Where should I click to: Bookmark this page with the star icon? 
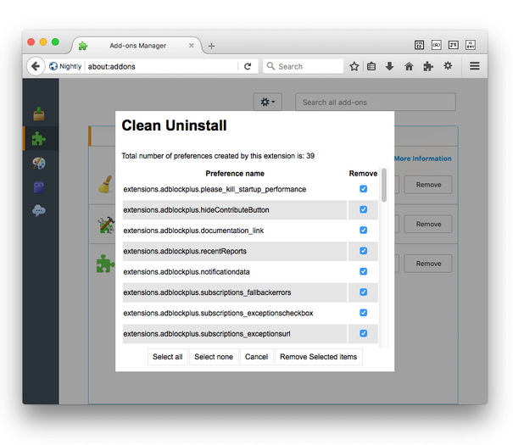[x=354, y=66]
